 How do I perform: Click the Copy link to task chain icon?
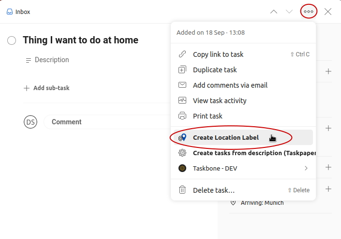click(182, 54)
